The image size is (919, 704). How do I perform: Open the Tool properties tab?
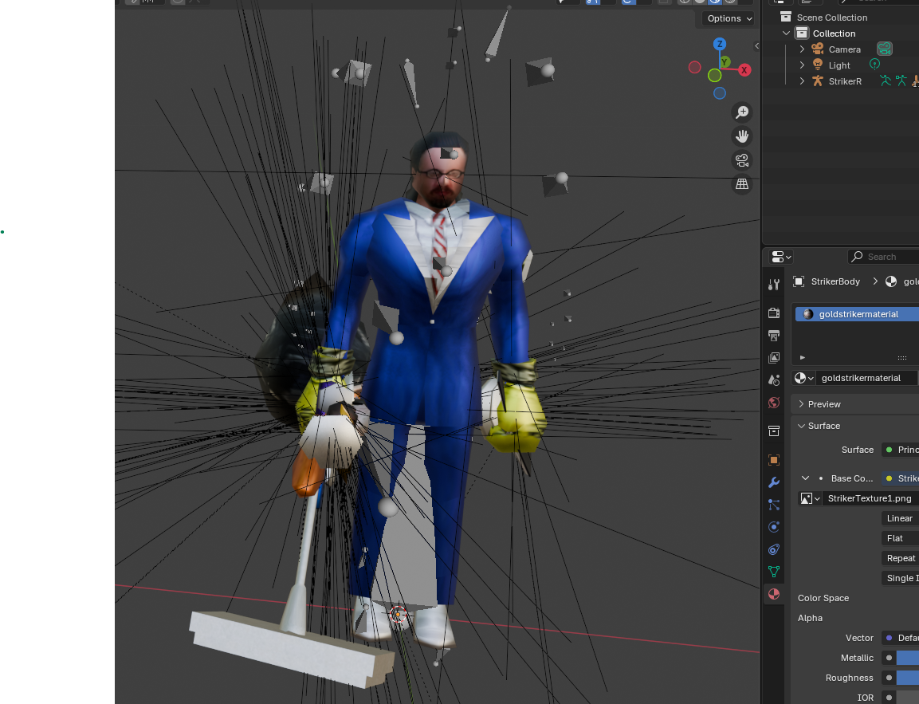point(774,285)
